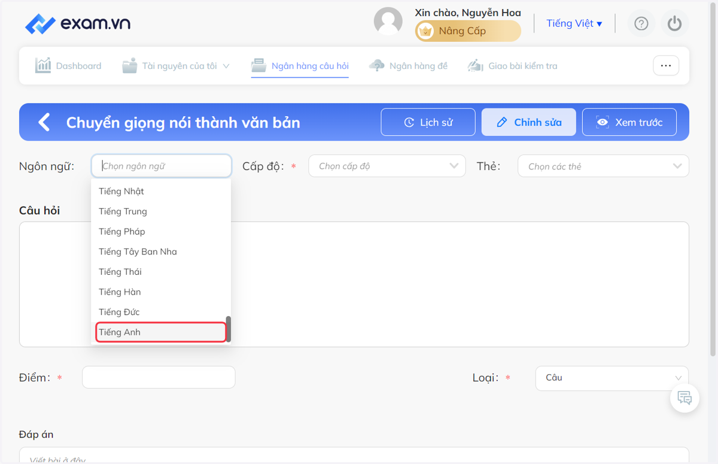Viewport: 718px width, 464px height.
Task: Open the Cấp độ dropdown
Action: (387, 166)
